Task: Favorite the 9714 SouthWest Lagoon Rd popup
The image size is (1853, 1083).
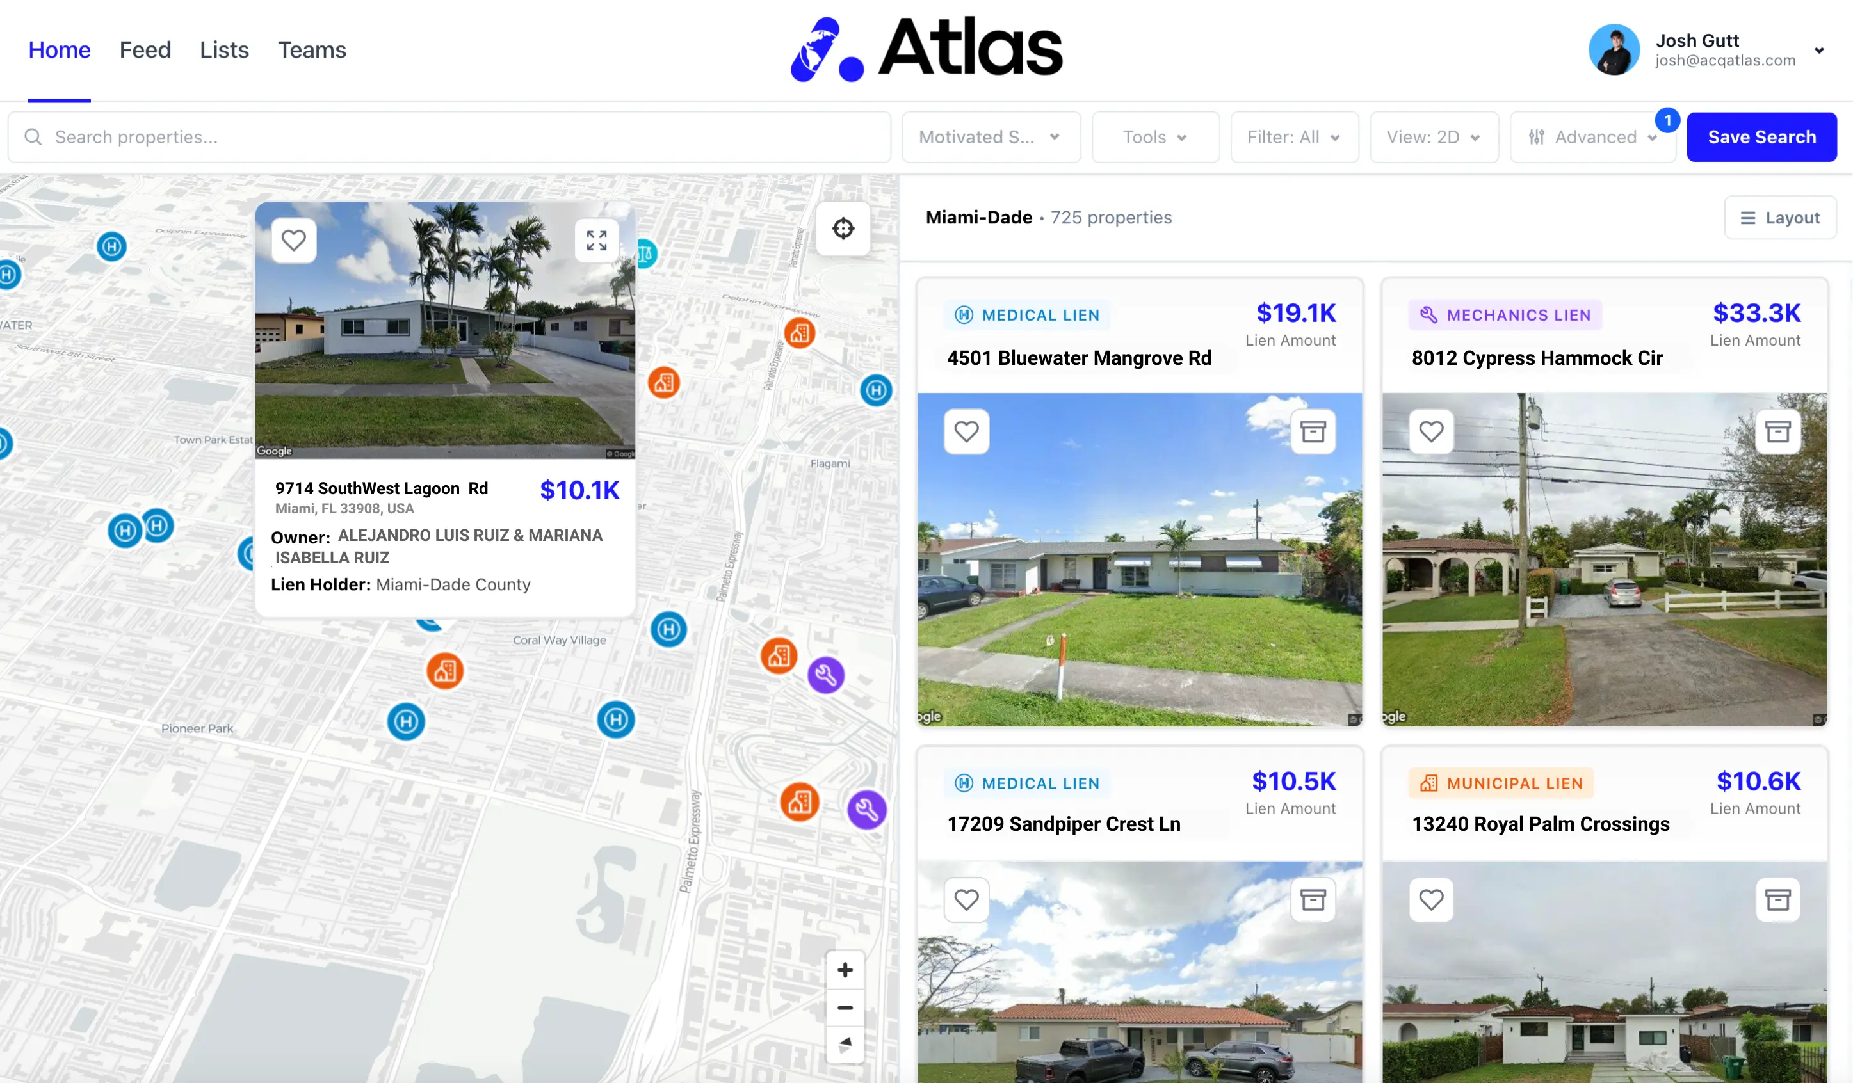Action: pyautogui.click(x=293, y=241)
